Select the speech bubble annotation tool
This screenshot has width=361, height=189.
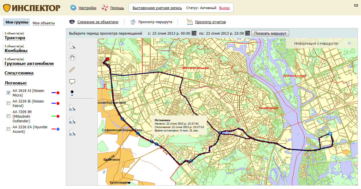click(72, 82)
